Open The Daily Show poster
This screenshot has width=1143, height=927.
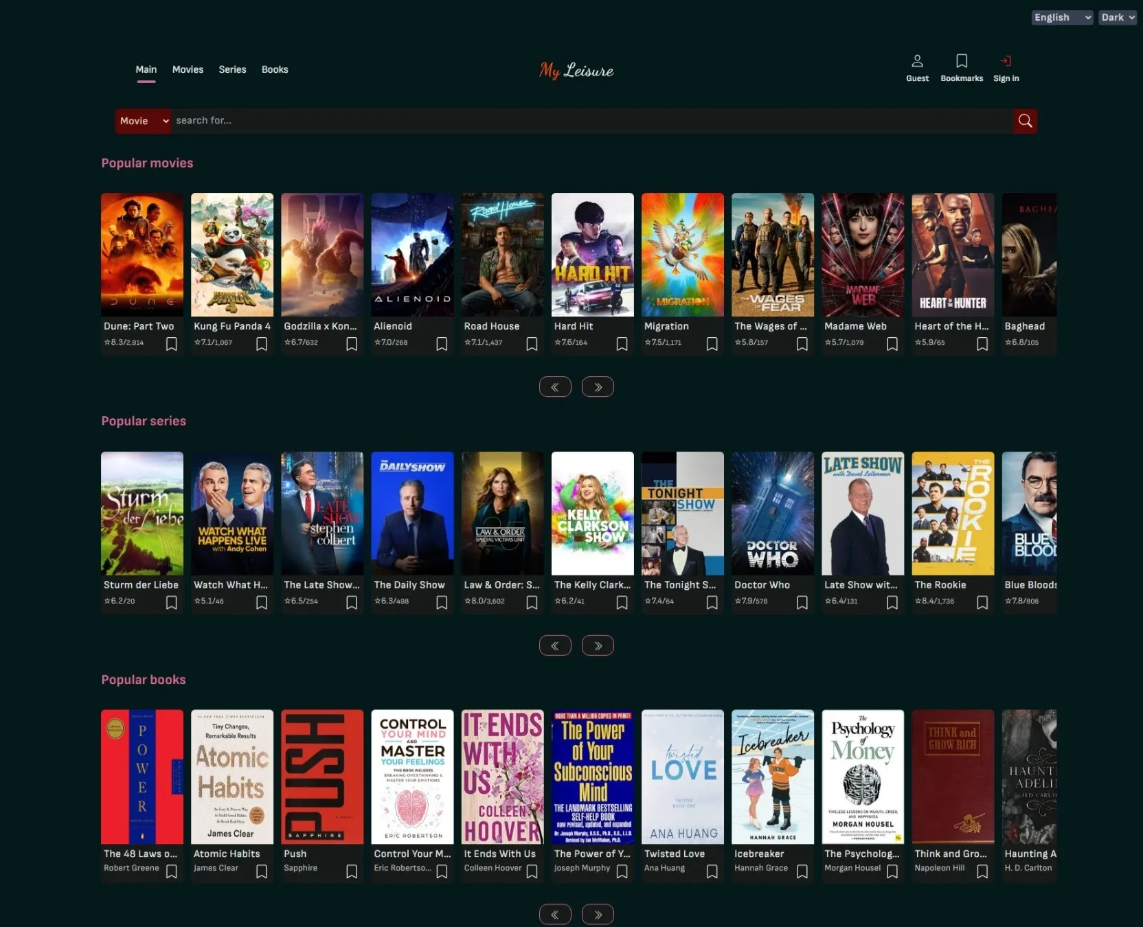(412, 513)
